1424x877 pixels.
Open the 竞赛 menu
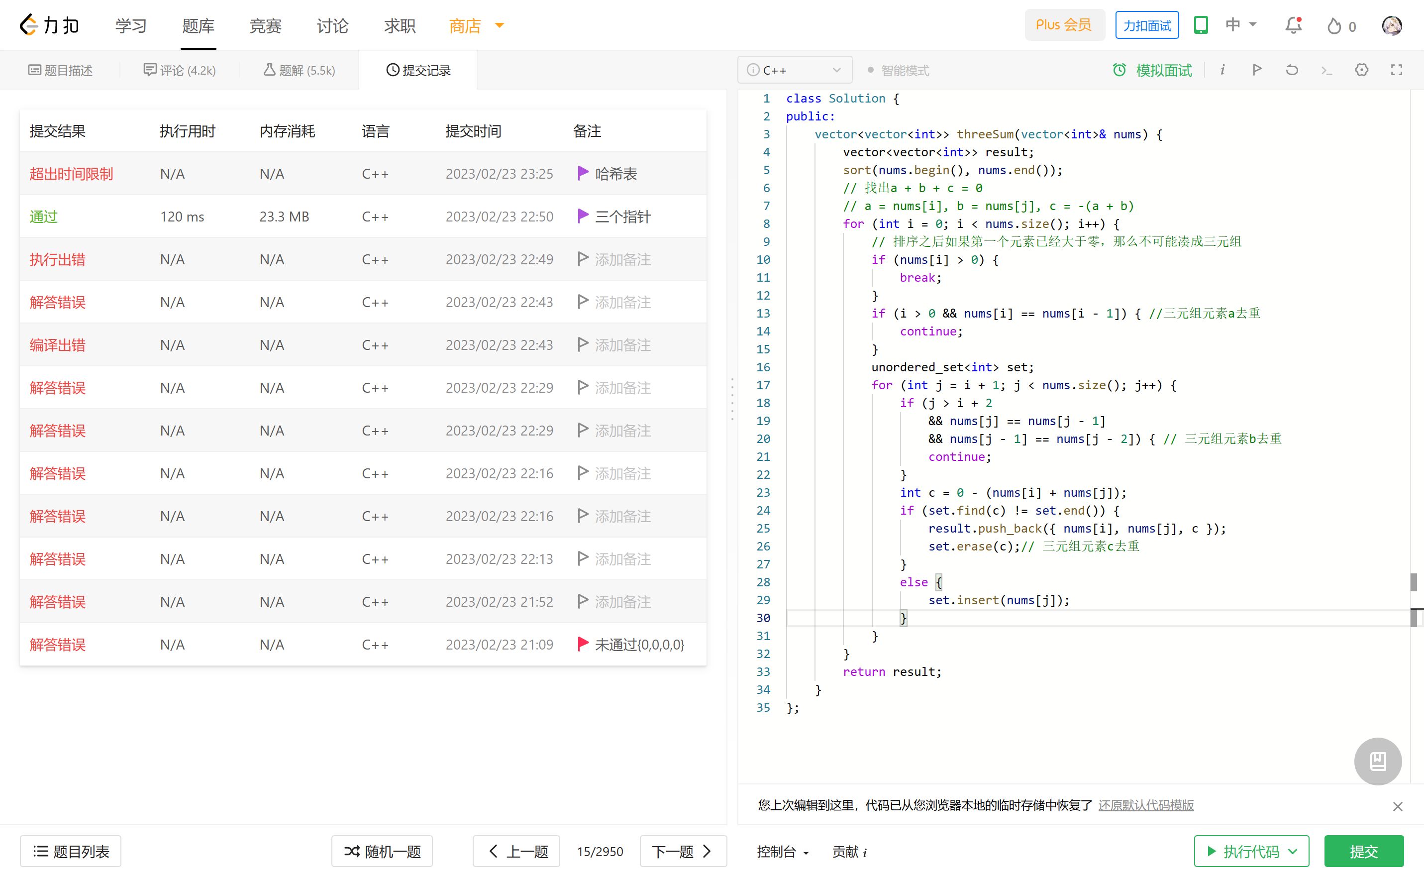pos(266,25)
